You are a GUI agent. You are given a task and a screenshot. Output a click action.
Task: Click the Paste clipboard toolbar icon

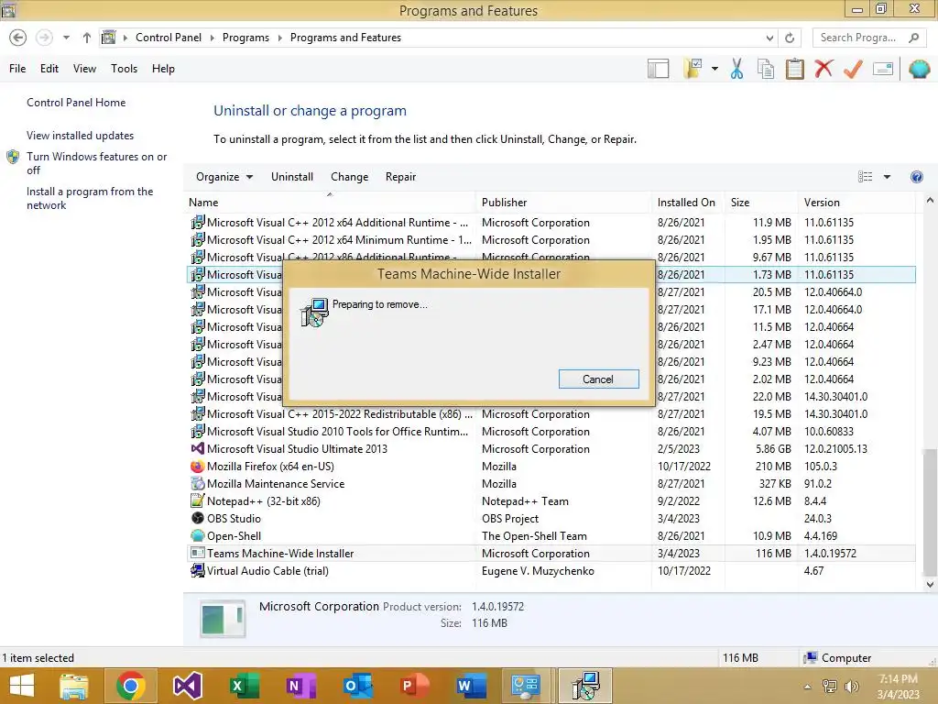[794, 69]
